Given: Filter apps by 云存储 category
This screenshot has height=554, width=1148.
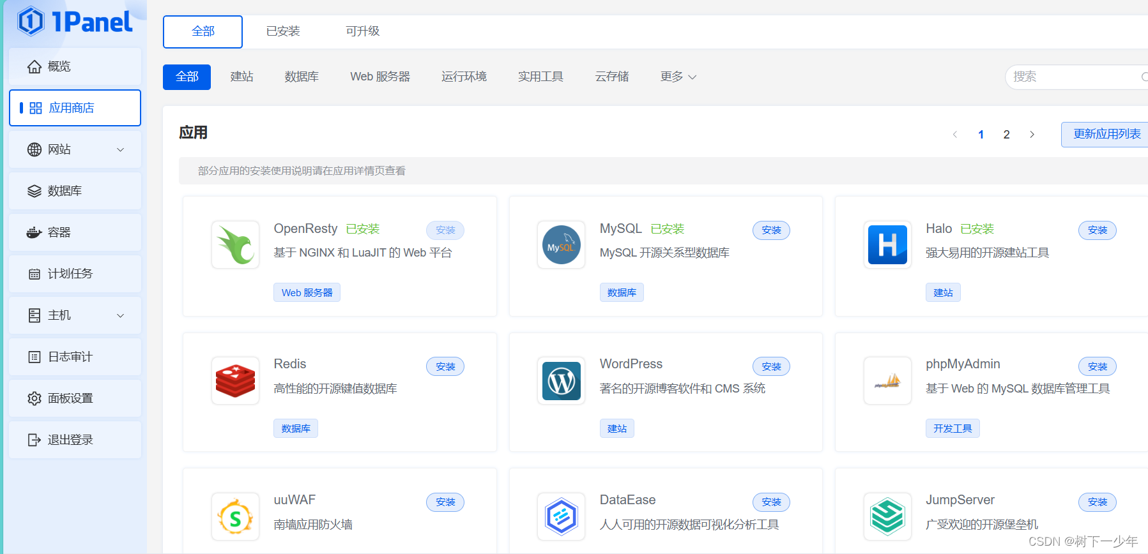Looking at the screenshot, I should (612, 77).
